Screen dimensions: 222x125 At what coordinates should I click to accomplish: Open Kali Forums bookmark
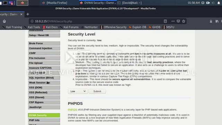click(x=69, y=27)
